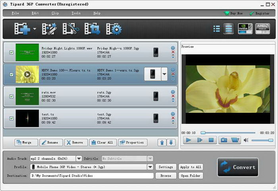Open the video Effect editing tool
Viewport: 278px width, 191px height.
point(50,29)
